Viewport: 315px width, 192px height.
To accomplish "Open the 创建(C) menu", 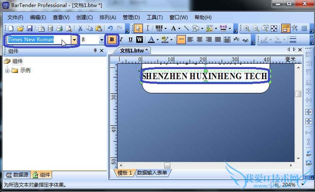I will tap(84, 17).
